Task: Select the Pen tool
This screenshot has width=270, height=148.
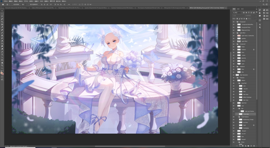Action: pyautogui.click(x=2, y=52)
